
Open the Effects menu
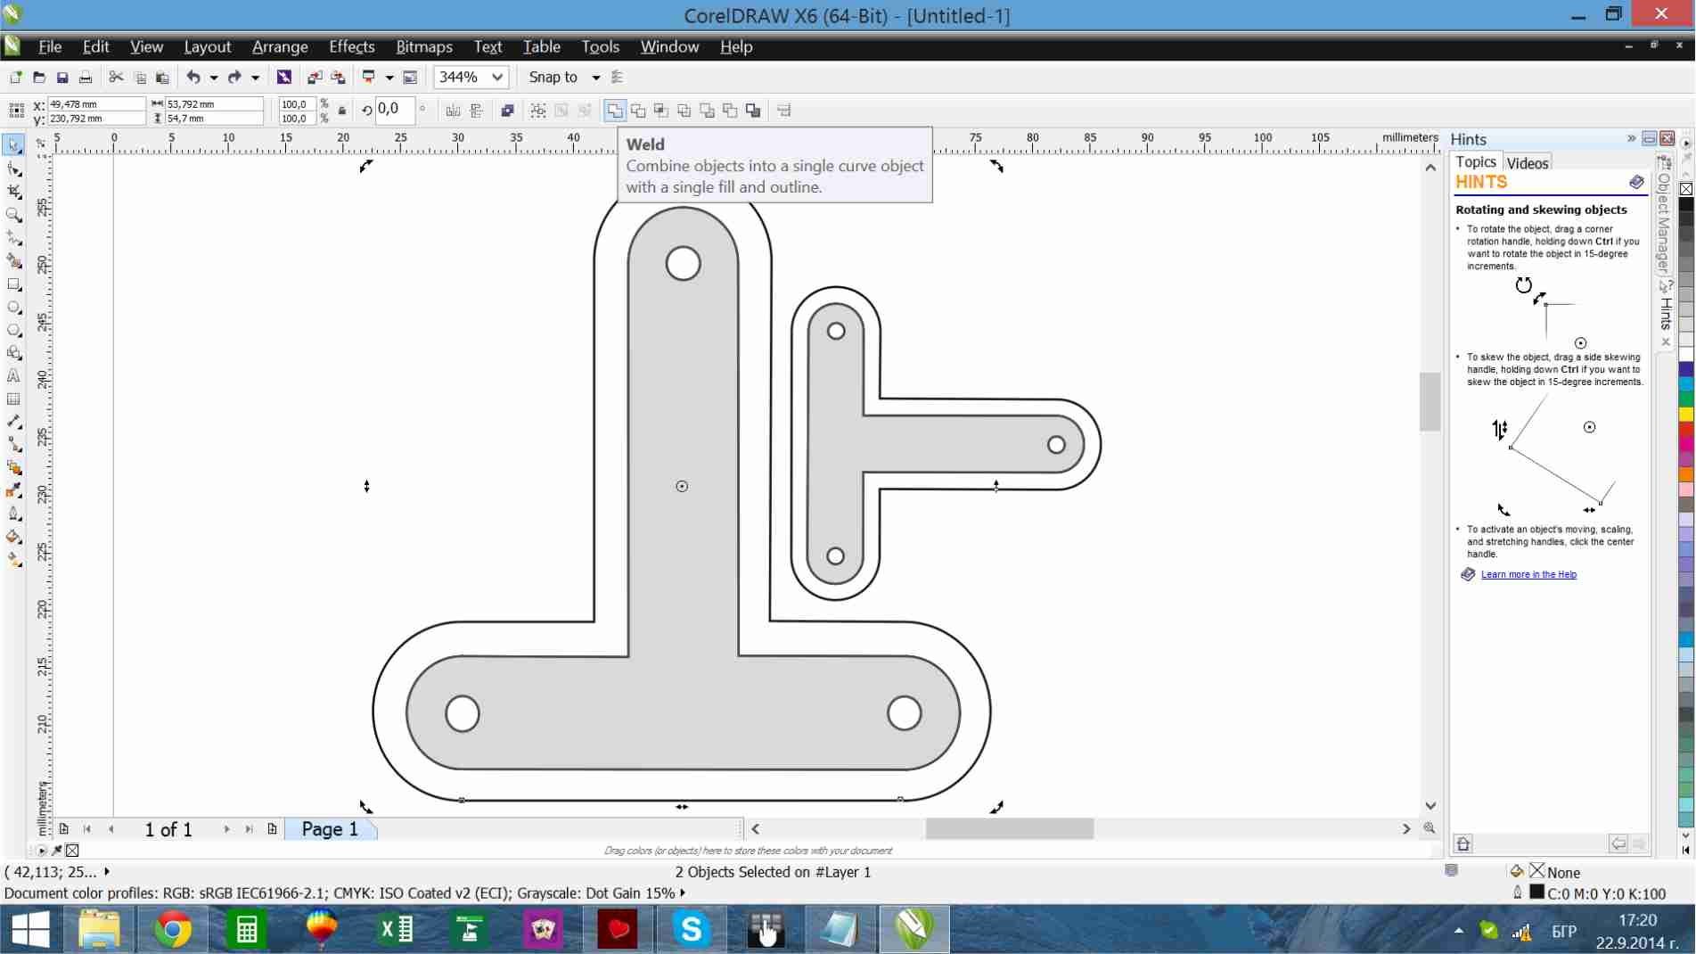click(x=351, y=46)
